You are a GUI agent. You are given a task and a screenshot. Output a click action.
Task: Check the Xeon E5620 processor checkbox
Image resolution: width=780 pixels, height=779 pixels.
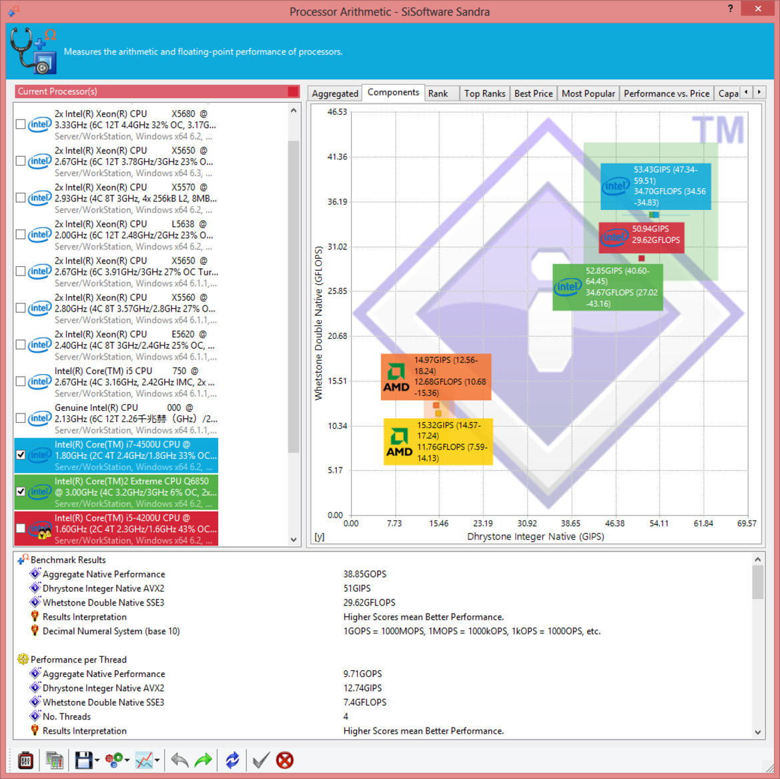[x=21, y=345]
